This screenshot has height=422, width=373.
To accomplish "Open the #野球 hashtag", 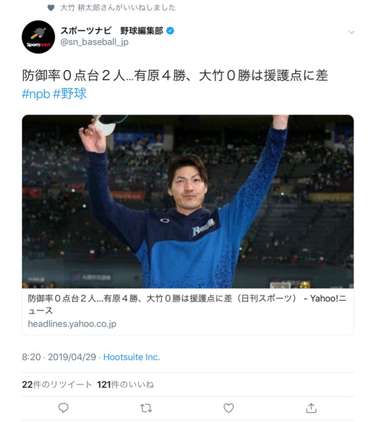I will coord(70,94).
